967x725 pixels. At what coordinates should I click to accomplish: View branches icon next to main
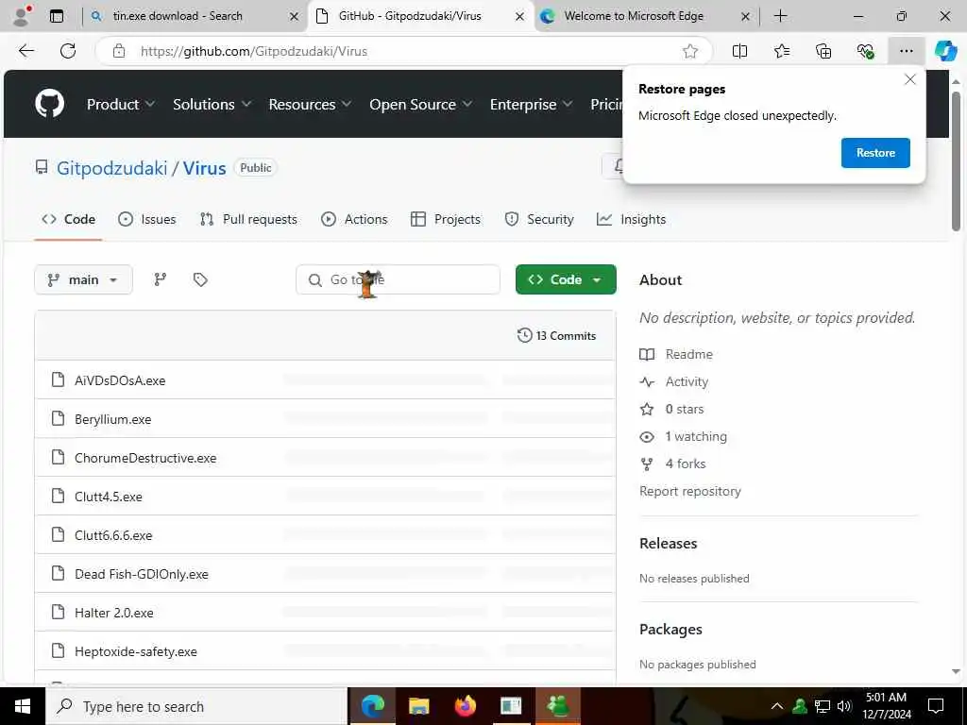[x=161, y=279]
